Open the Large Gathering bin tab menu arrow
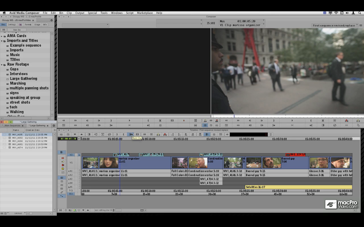The height and width of the screenshot is (227, 364). tap(54, 125)
